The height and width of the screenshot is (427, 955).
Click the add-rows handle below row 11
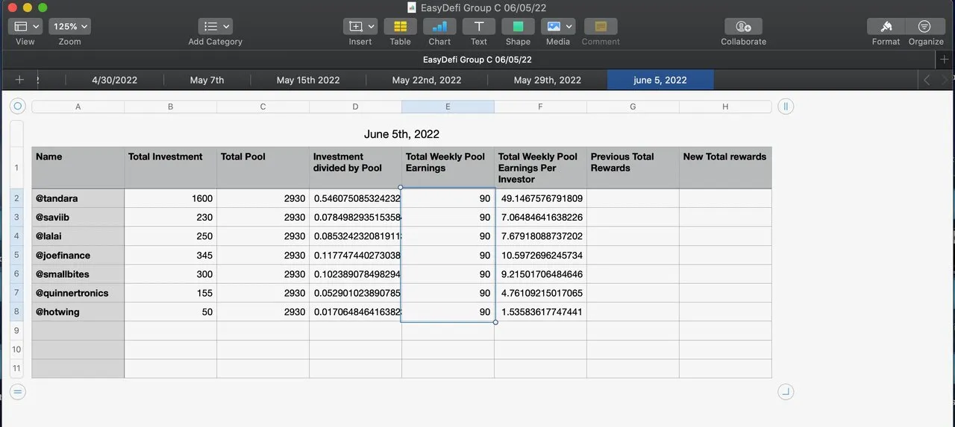pos(18,391)
